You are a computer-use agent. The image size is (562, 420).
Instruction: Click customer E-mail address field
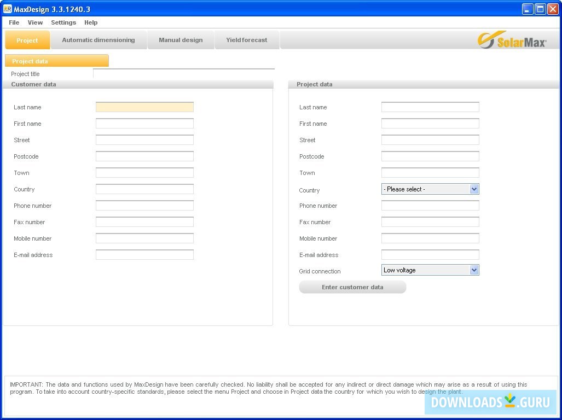144,255
